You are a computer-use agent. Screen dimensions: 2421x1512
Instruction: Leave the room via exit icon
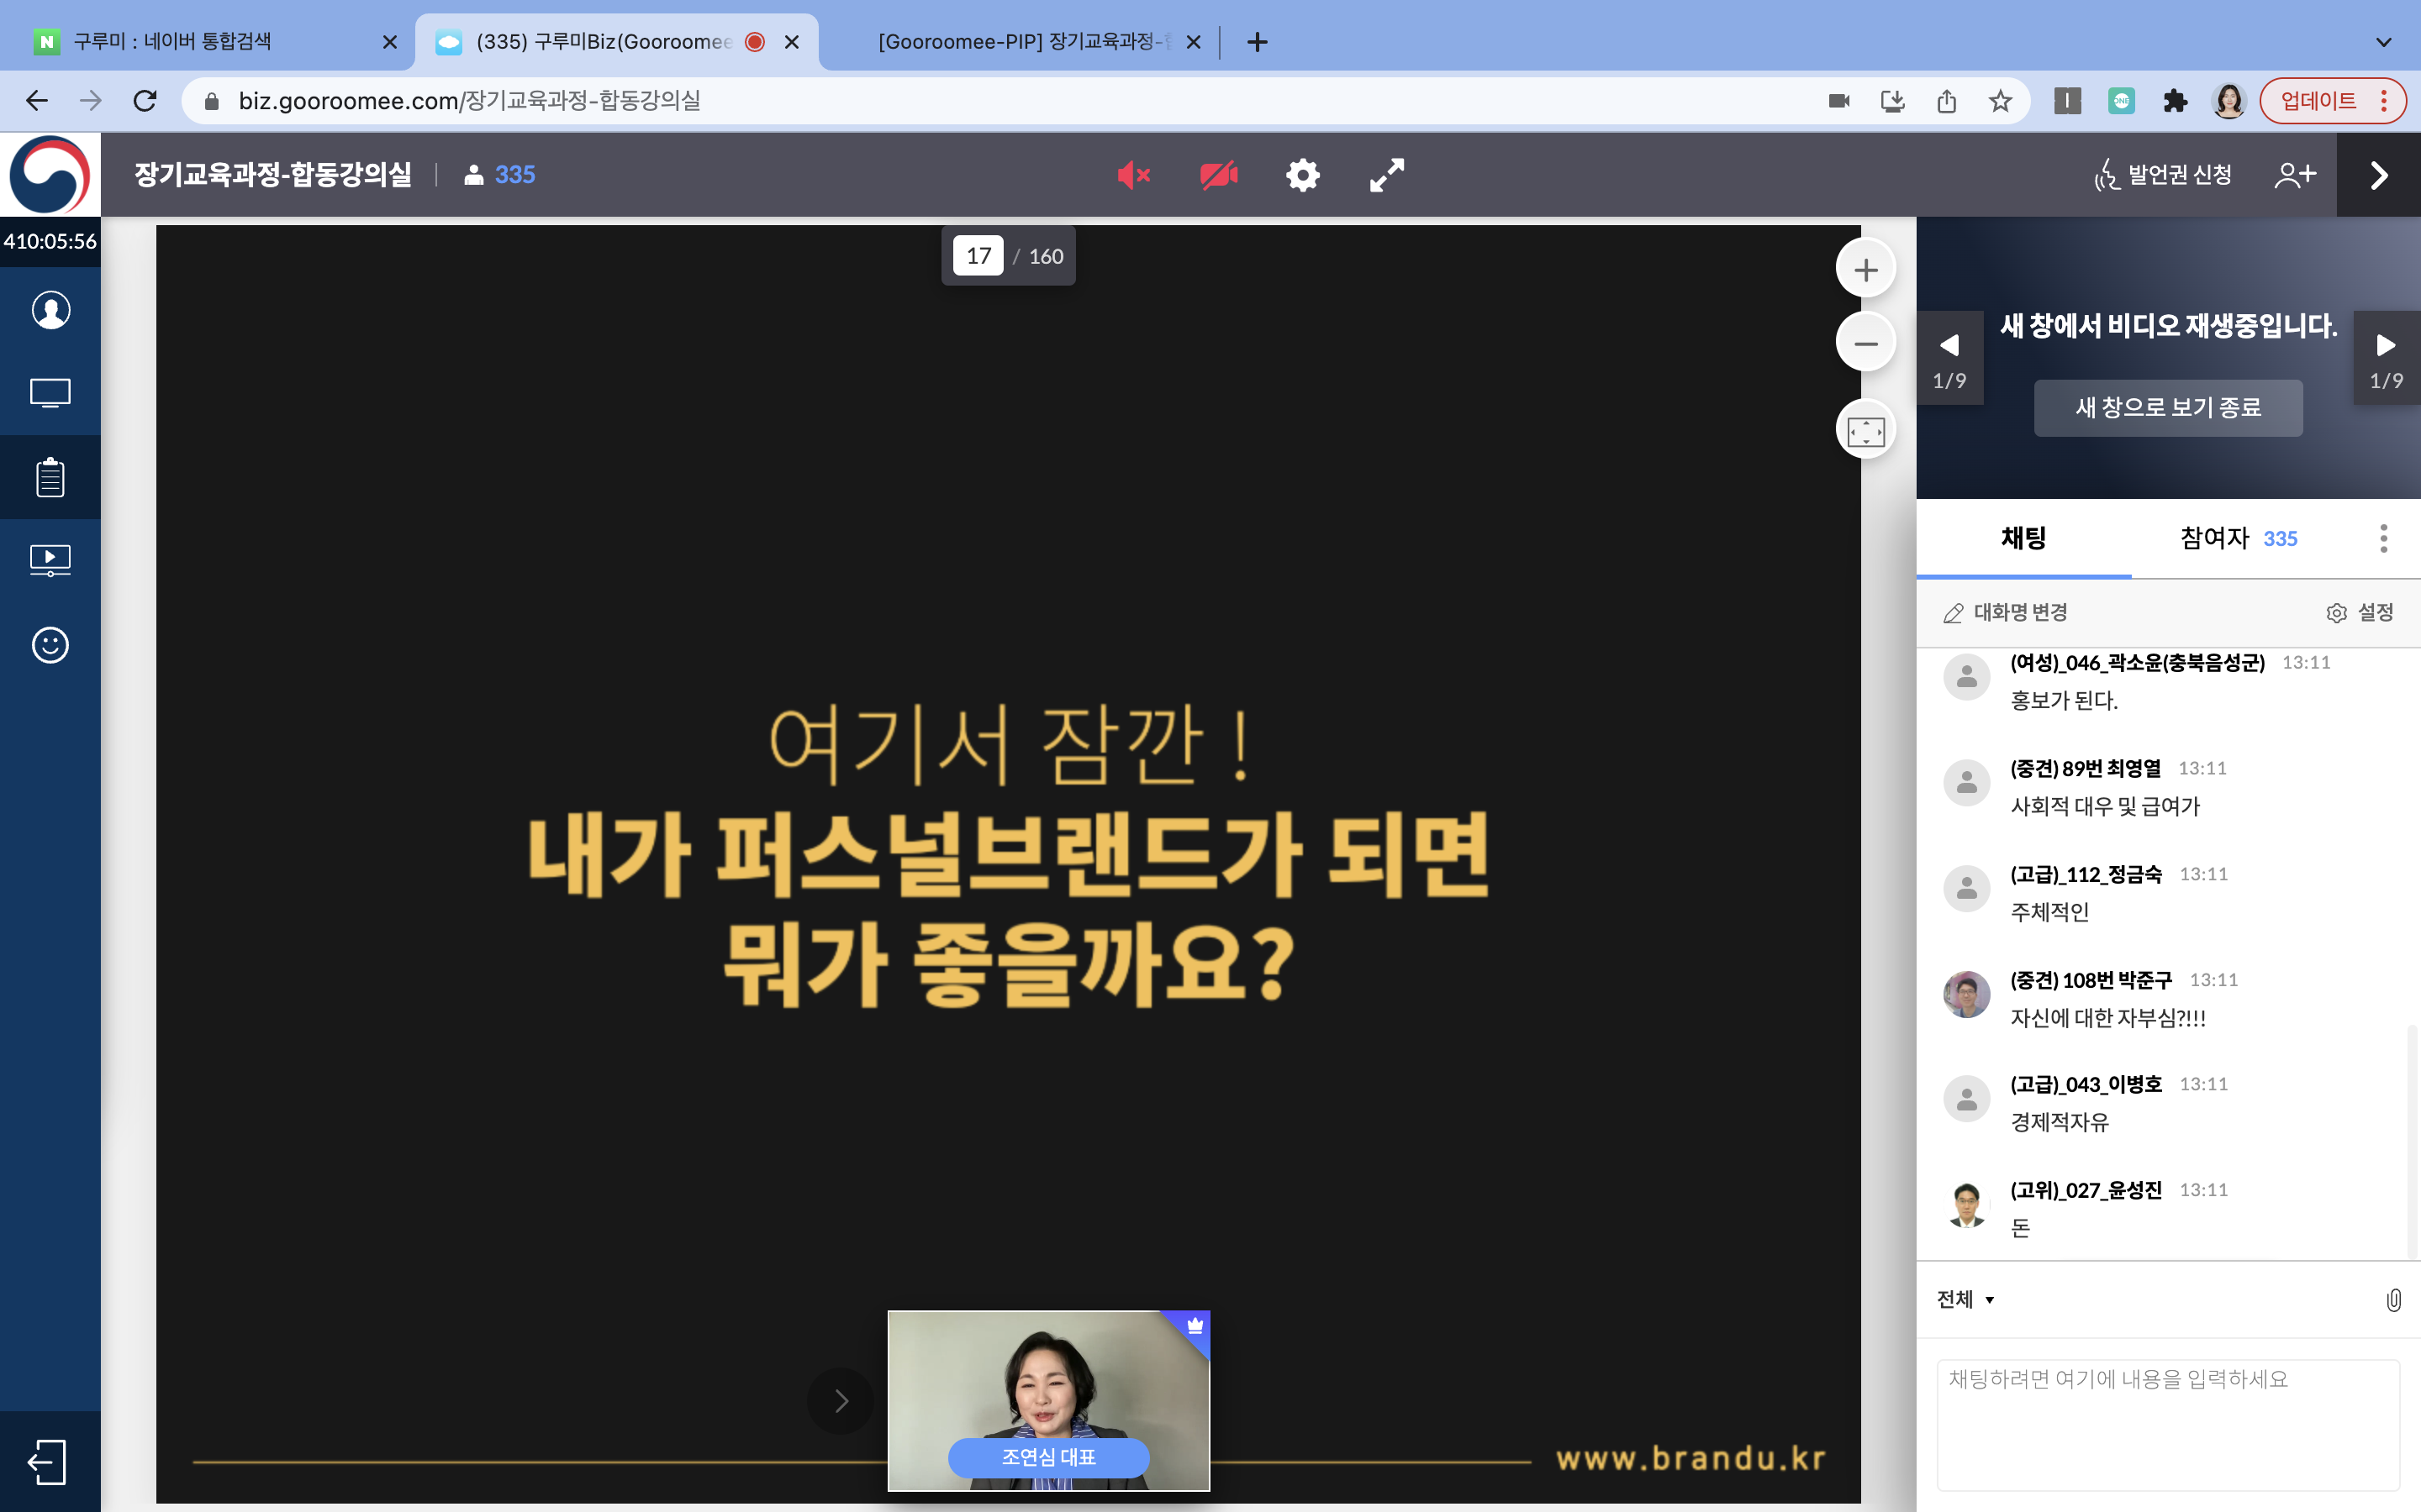coord(48,1462)
